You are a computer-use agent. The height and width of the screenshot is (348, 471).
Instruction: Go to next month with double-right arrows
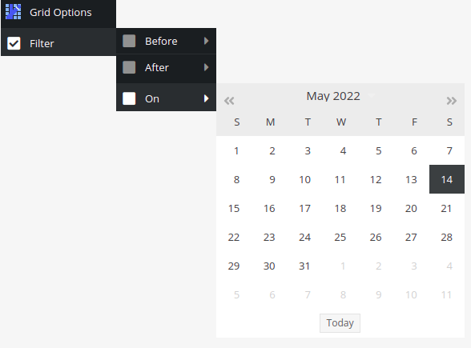coord(452,101)
